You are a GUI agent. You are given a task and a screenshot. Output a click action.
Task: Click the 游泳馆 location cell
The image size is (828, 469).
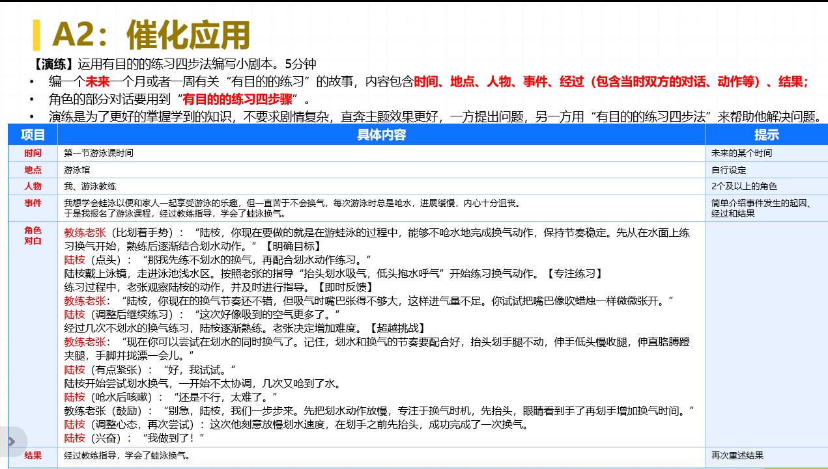tap(77, 170)
